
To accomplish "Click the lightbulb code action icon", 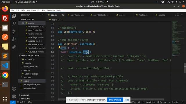I will click(59, 47).
